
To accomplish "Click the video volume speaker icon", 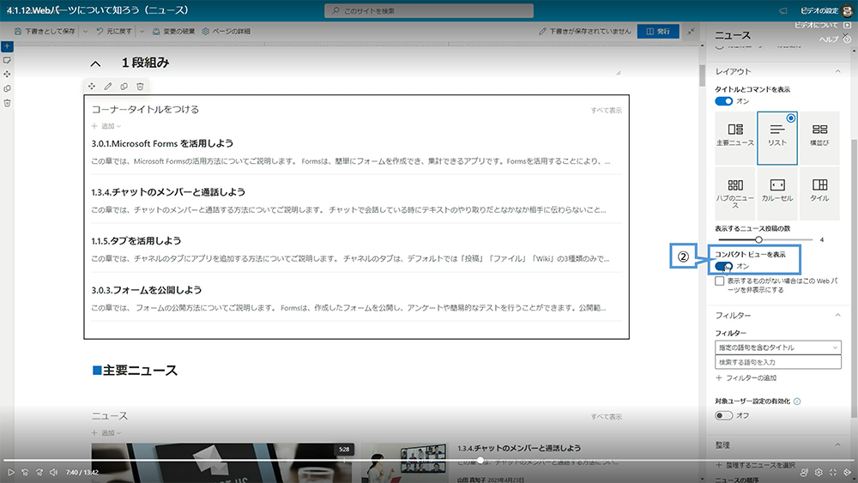I will [53, 472].
